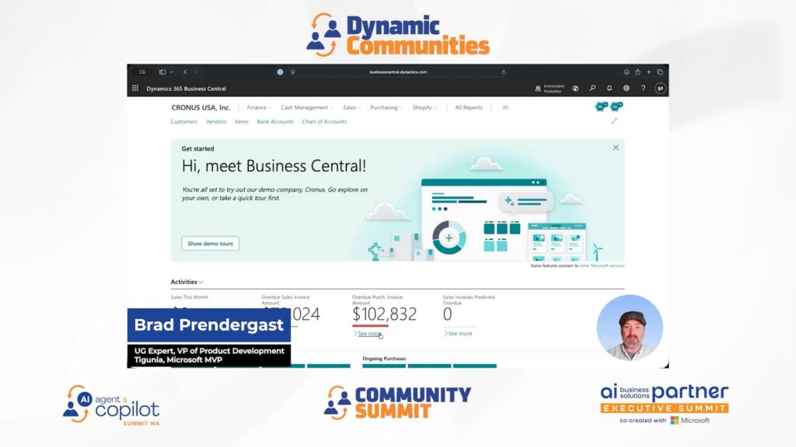The image size is (796, 447).
Task: Open the notifications bell icon
Action: 609,88
